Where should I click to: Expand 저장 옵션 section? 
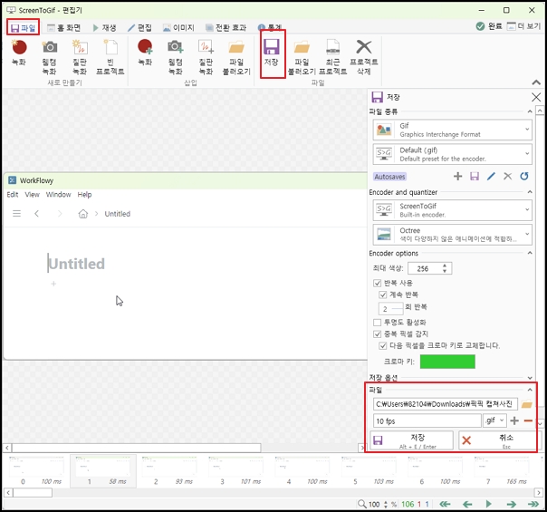(530, 378)
